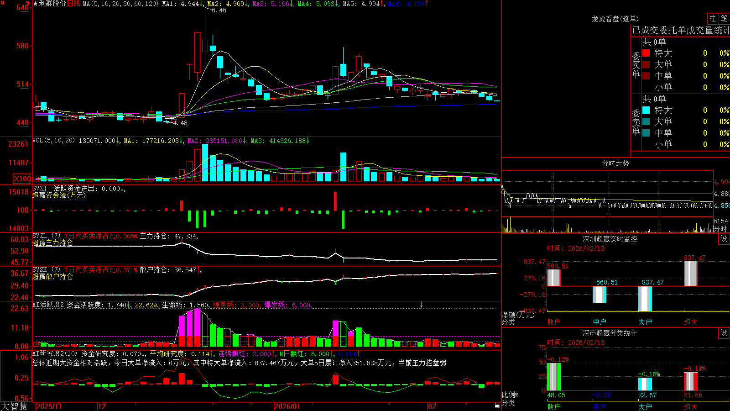The width and height of the screenshot is (730, 411).
Task: Switch 龙虎看盘 to 笔 view
Action: point(724,19)
